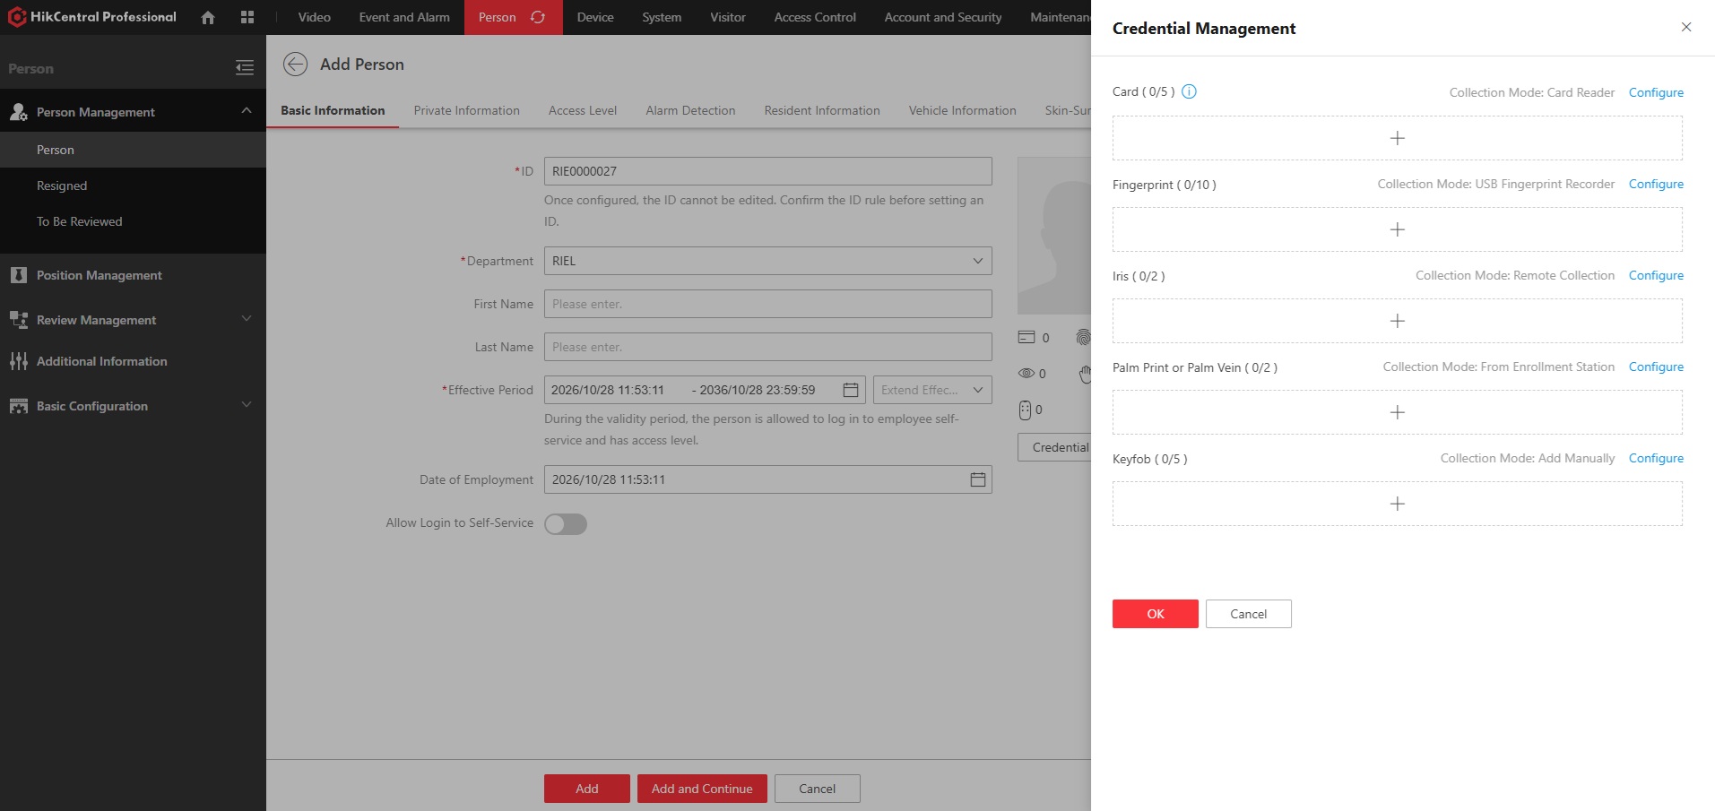This screenshot has width=1715, height=811.
Task: Add a new Keyfob credential
Action: tap(1397, 504)
